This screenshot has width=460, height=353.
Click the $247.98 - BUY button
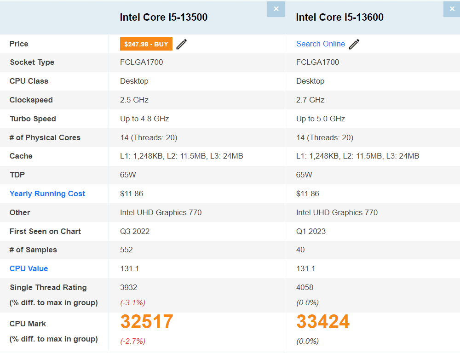tap(146, 44)
